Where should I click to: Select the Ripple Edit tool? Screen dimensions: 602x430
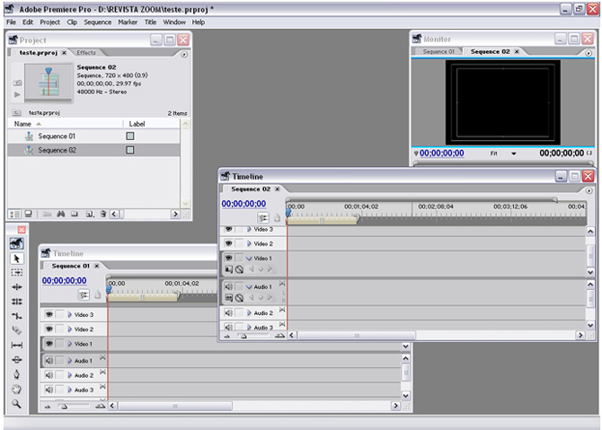[16, 286]
